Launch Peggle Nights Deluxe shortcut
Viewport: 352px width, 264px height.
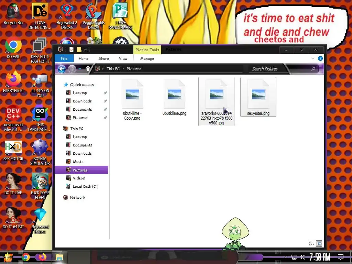click(x=93, y=16)
